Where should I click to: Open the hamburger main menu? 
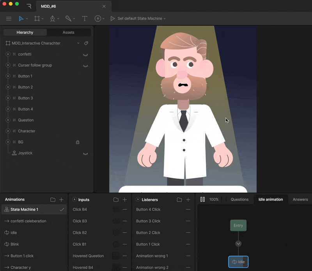point(9,18)
